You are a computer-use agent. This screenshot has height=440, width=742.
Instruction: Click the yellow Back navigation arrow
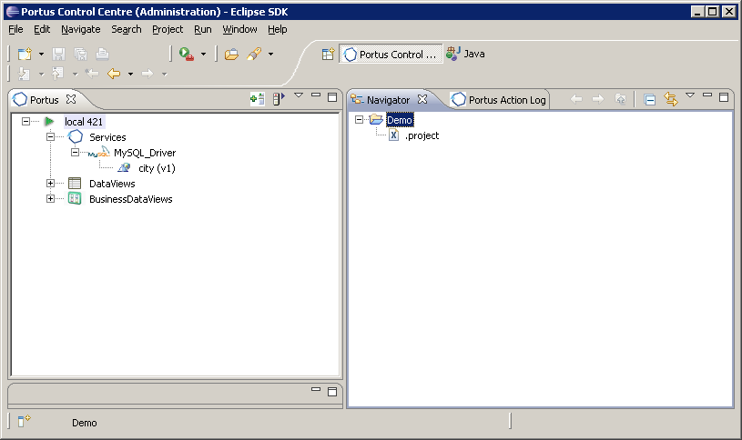click(x=114, y=74)
